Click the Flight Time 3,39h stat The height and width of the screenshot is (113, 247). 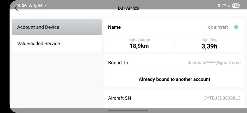[x=209, y=44]
